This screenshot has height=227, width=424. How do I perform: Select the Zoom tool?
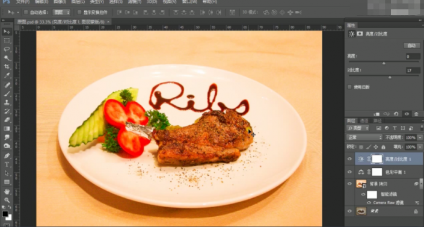(x=7, y=200)
